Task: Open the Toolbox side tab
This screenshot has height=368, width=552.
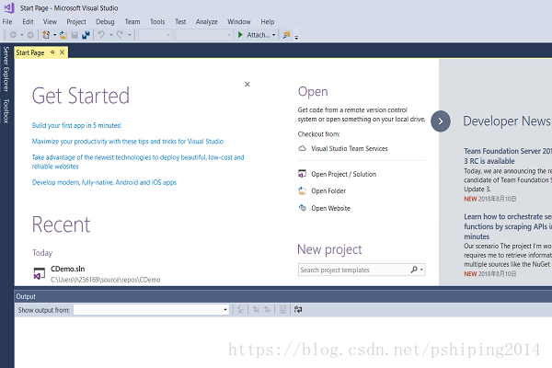Action: click(x=6, y=111)
